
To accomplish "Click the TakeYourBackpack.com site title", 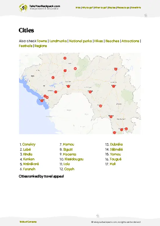I will point(45,6).
